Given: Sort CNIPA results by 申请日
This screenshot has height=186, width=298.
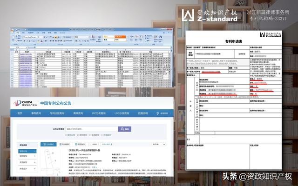Looking at the screenshot, I should coord(95,144).
